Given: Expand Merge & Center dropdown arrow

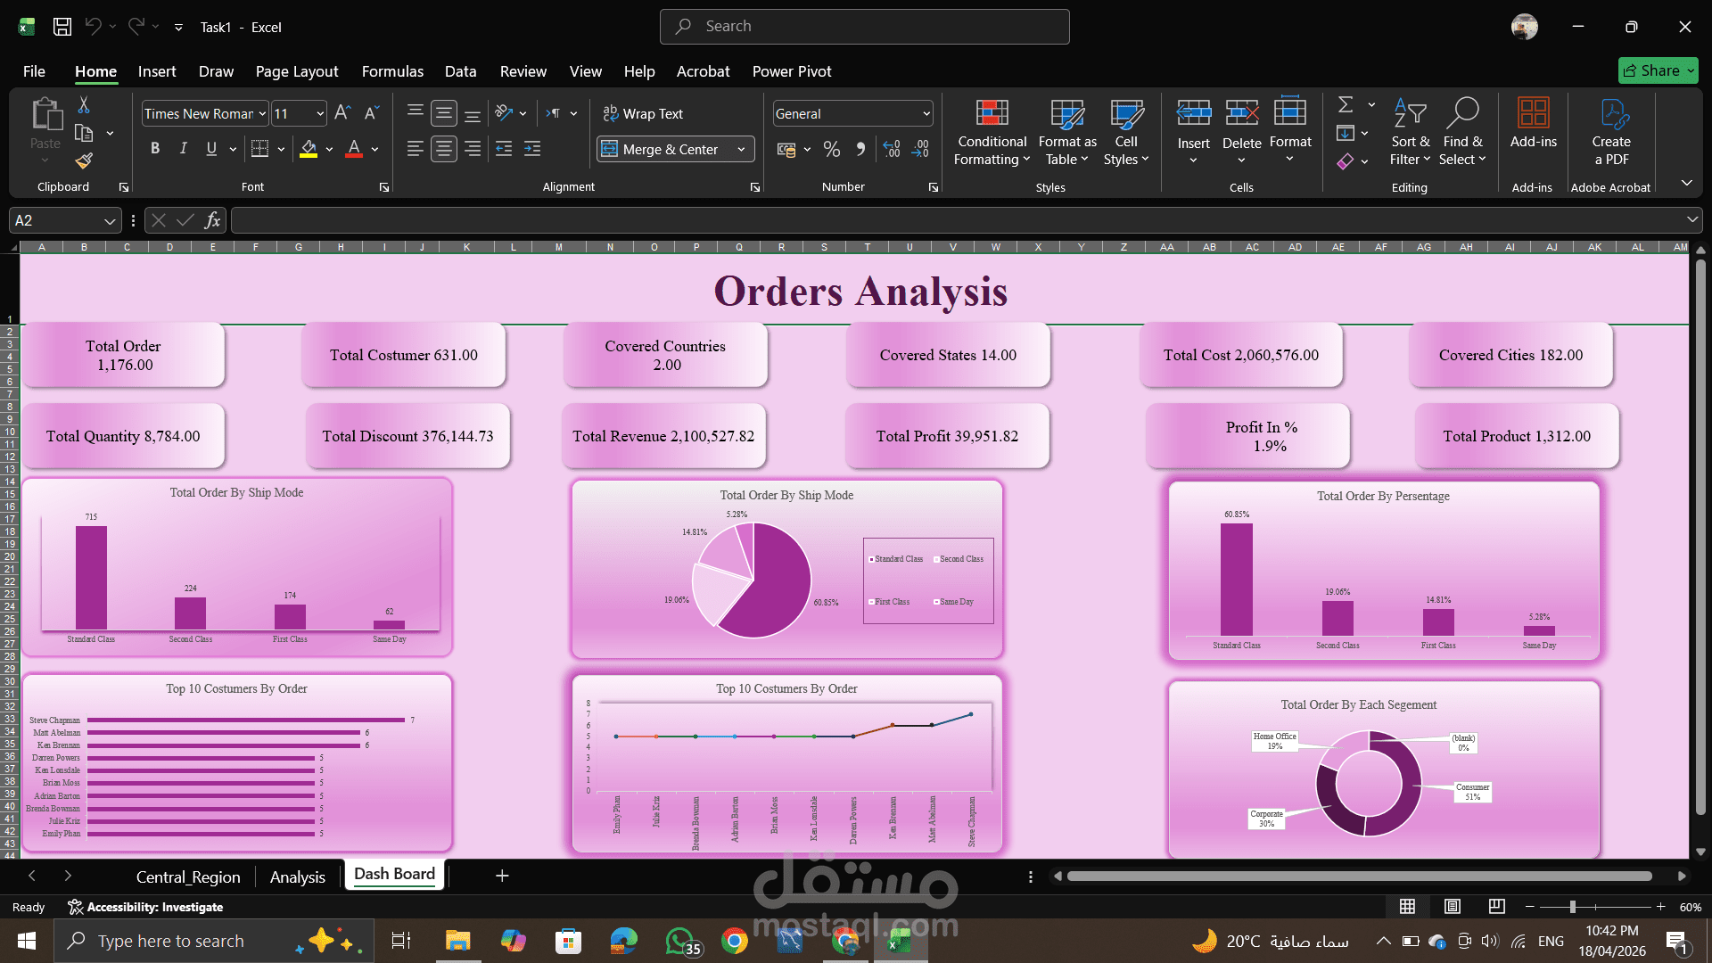Looking at the screenshot, I should point(742,150).
